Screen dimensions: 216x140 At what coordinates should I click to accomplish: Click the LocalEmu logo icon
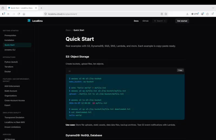[x=29, y=21]
